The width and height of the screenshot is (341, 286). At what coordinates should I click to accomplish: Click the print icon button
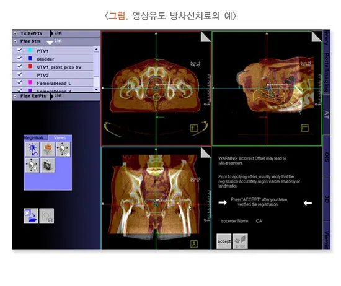point(241,241)
